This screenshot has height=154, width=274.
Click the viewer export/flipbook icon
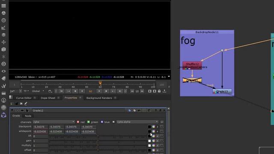[164, 91]
